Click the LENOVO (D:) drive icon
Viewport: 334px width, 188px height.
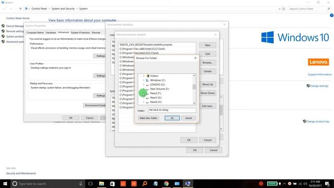[x=147, y=85]
